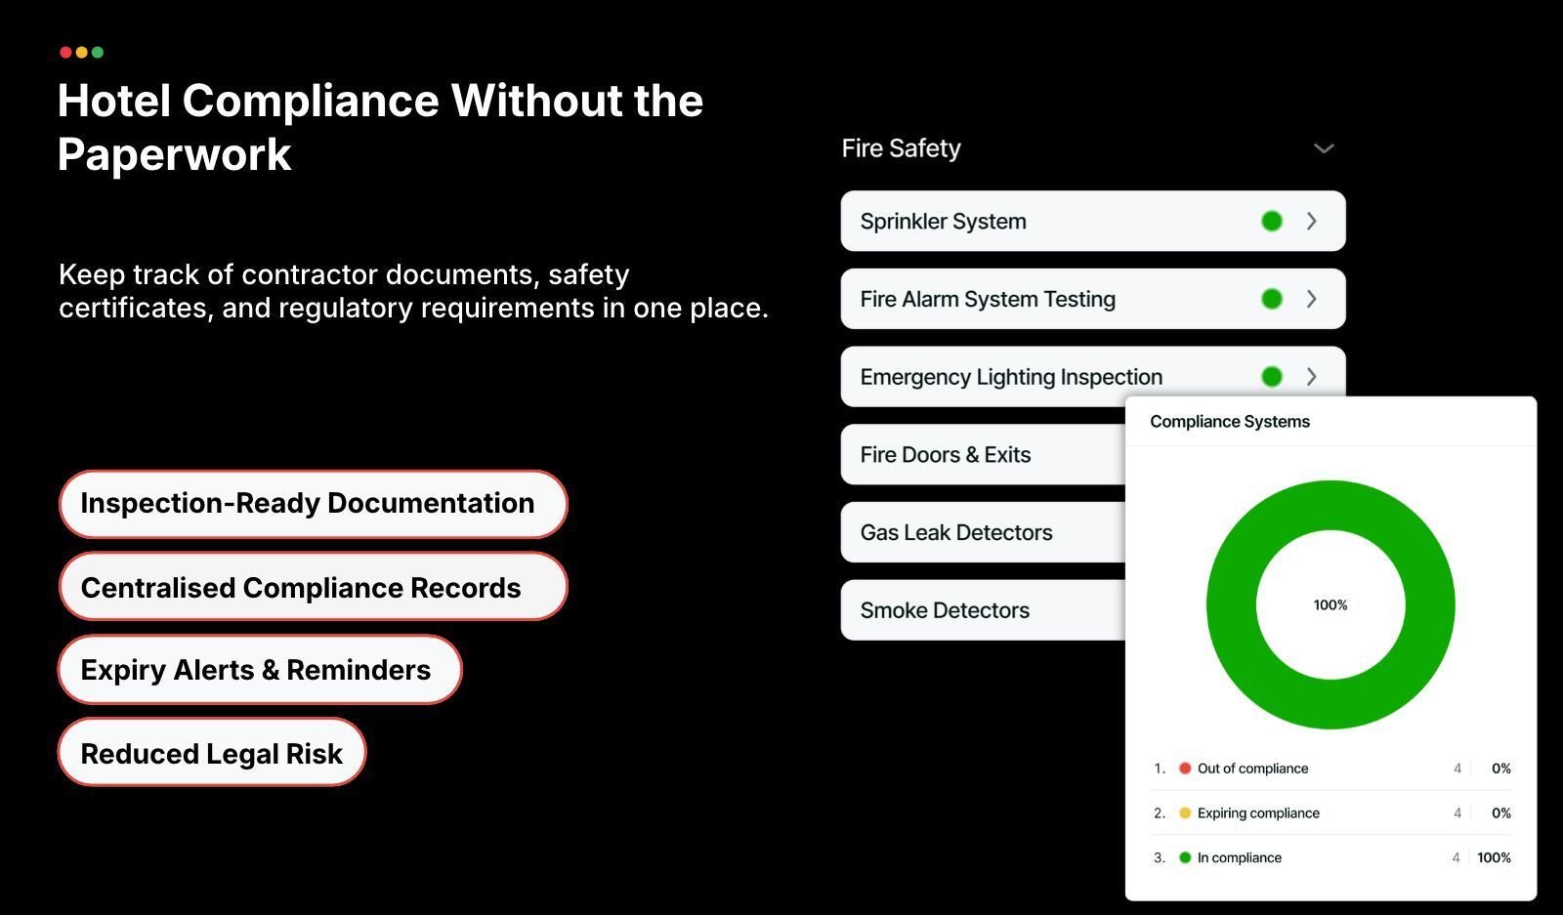Select the Expiring compliance legend label
Image resolution: width=1563 pixels, height=915 pixels.
(x=1258, y=813)
